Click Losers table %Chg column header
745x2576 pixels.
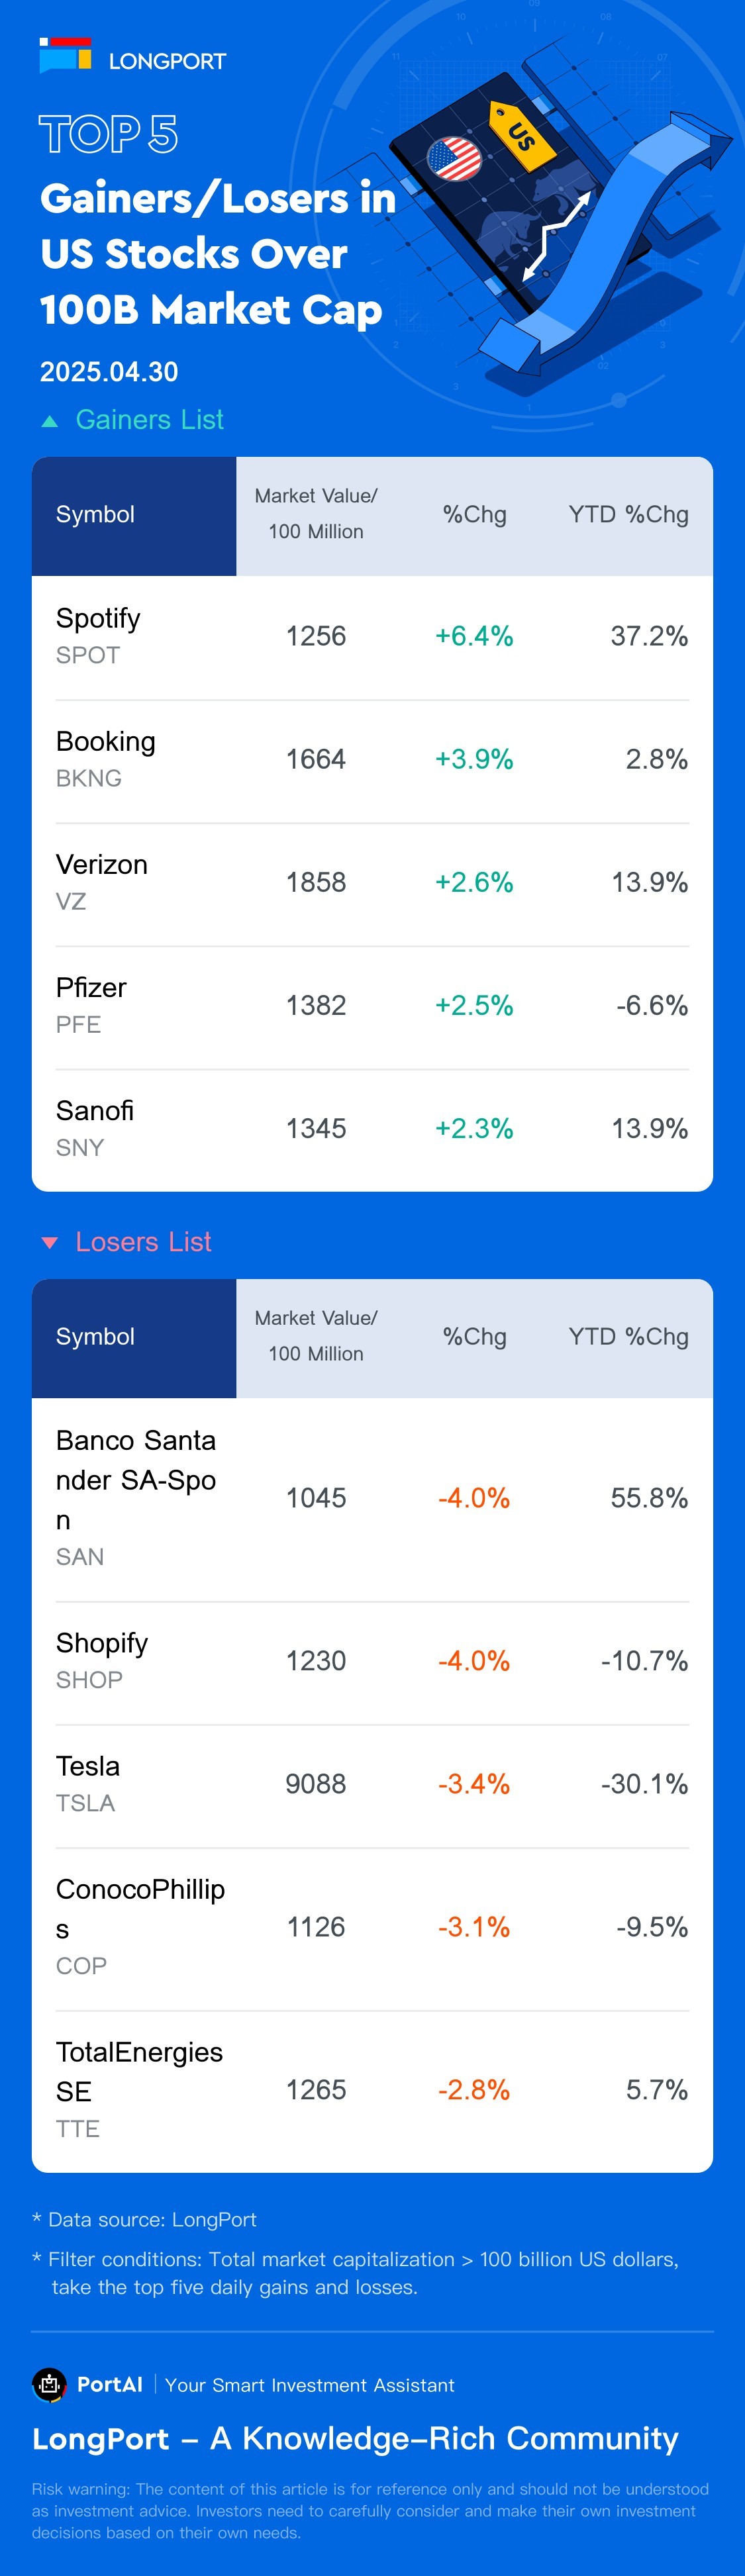click(474, 1337)
